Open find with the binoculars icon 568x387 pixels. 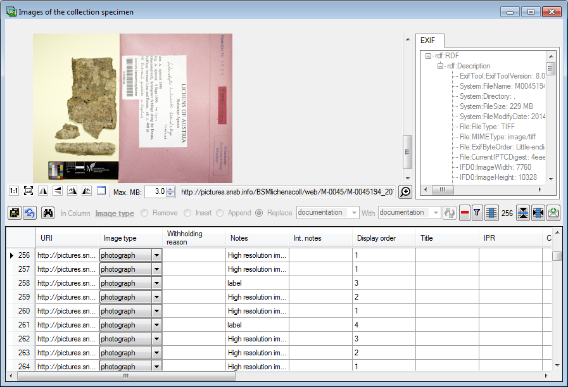pyautogui.click(x=48, y=213)
